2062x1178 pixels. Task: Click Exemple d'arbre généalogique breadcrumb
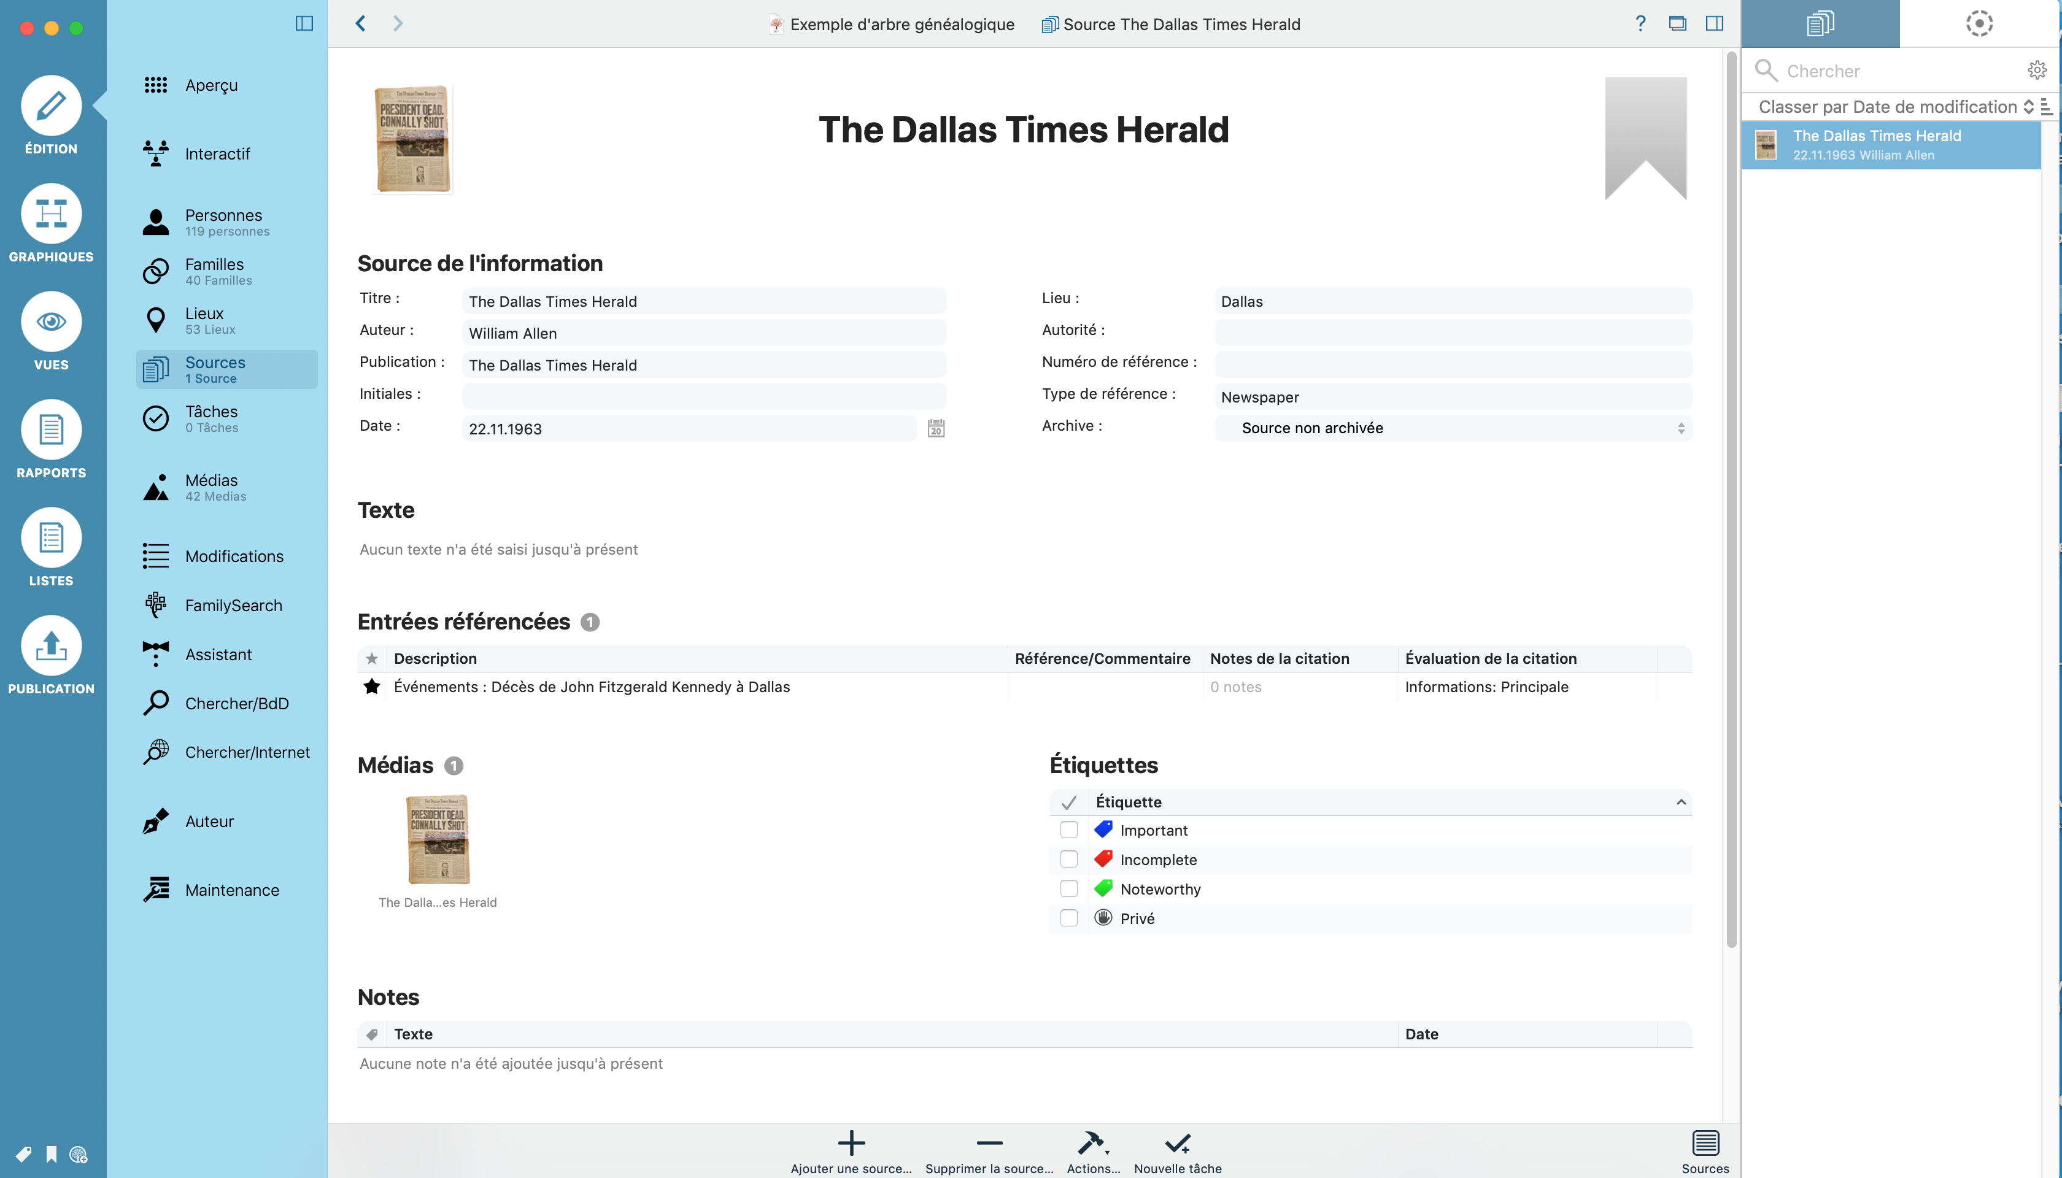tap(891, 23)
